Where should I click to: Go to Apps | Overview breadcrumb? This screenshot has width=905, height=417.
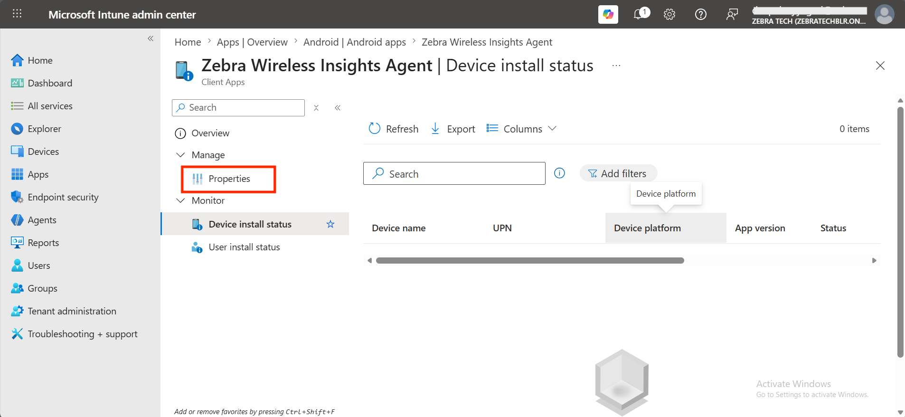pos(252,42)
